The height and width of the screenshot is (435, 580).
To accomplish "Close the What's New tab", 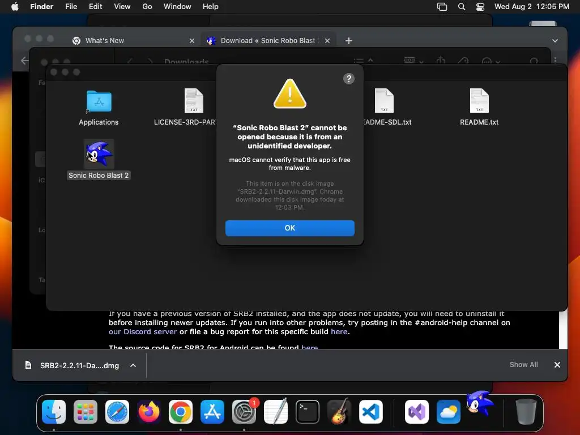I will 191,41.
